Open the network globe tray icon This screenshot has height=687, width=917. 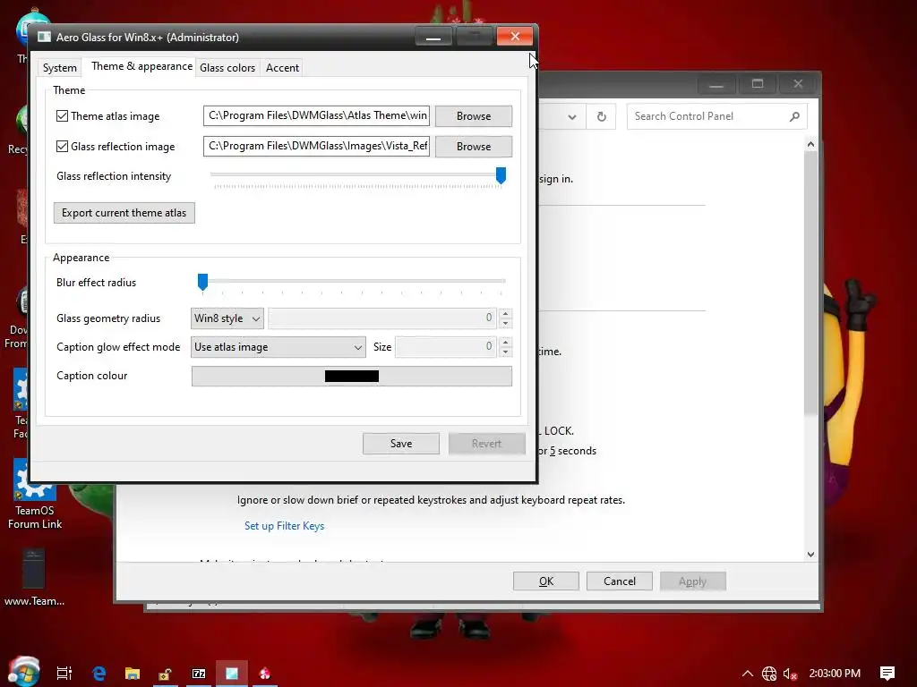click(769, 674)
